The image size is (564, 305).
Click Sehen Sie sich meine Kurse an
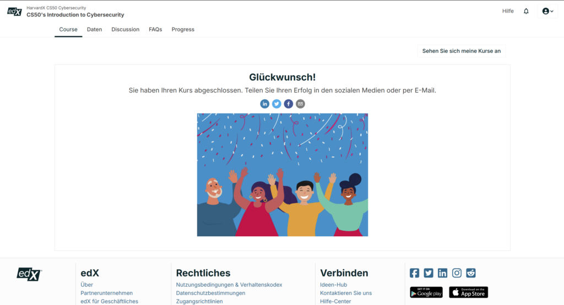tap(462, 51)
